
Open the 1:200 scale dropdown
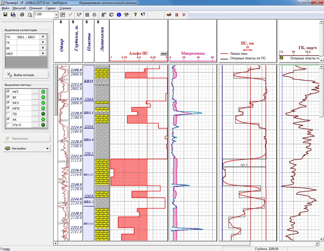click(56, 15)
